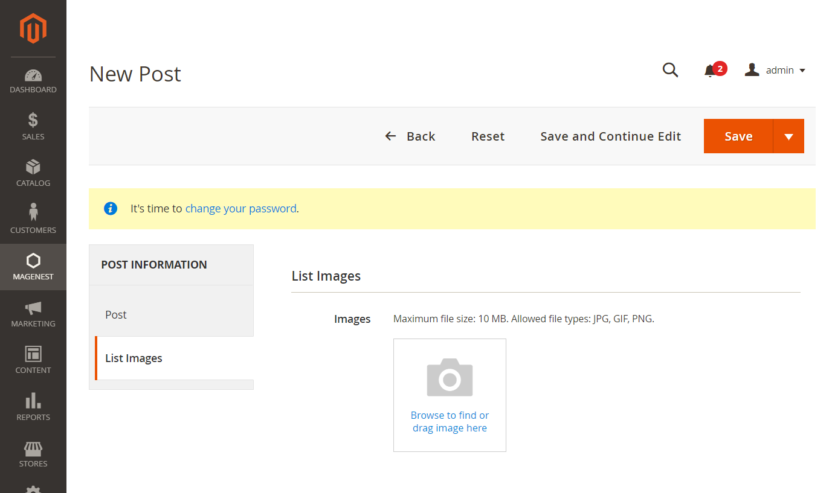This screenshot has height=493, width=832.
Task: Click the New Post page title
Action: coord(135,74)
